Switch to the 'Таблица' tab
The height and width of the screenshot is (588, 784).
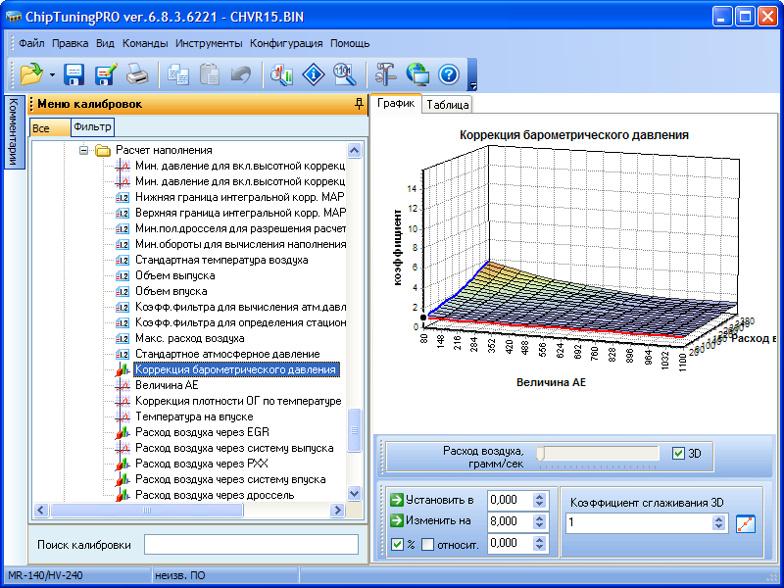[x=448, y=105]
